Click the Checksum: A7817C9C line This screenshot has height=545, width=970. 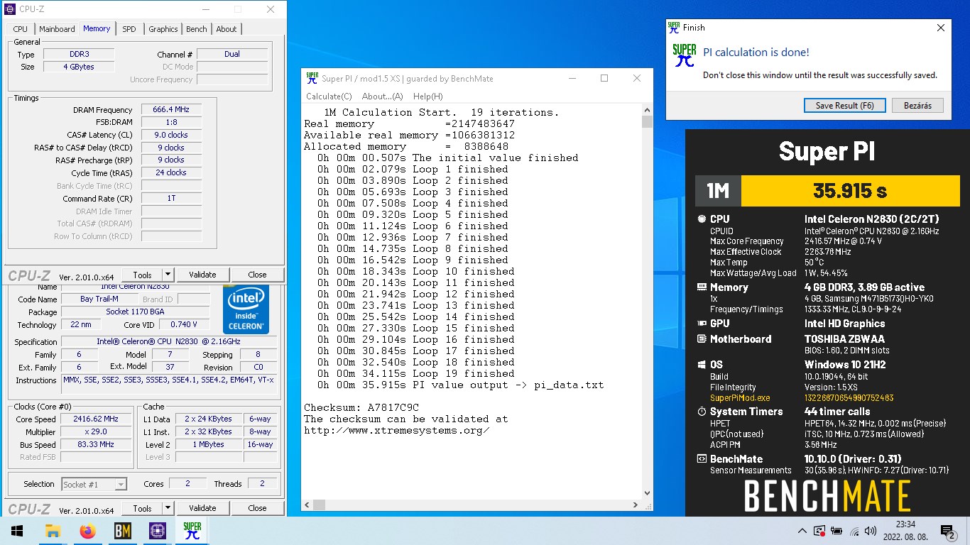point(361,407)
